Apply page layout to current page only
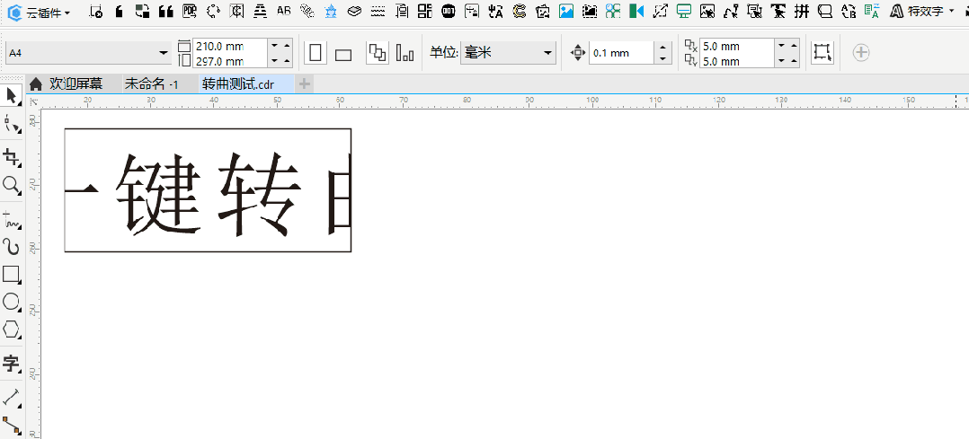The width and height of the screenshot is (969, 439). coord(404,53)
